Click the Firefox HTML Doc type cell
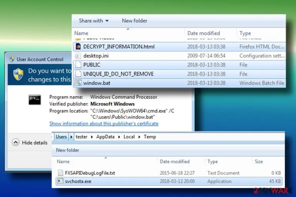Viewport: 296px width, 197px height. 262,47
